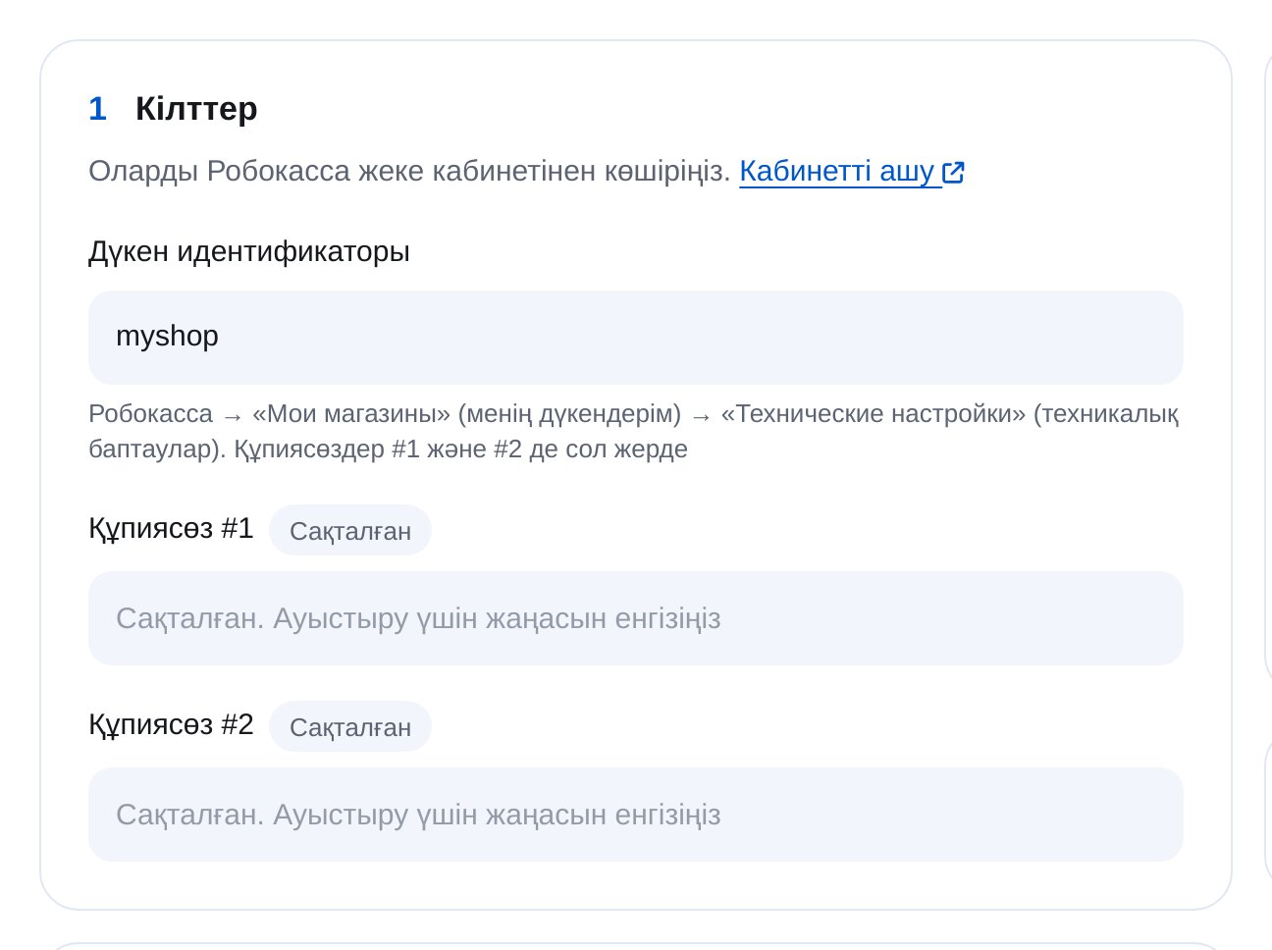Image resolution: width=1272 pixels, height=950 pixels.
Task: Click the "Кілттер" section heading
Action: pos(196,108)
